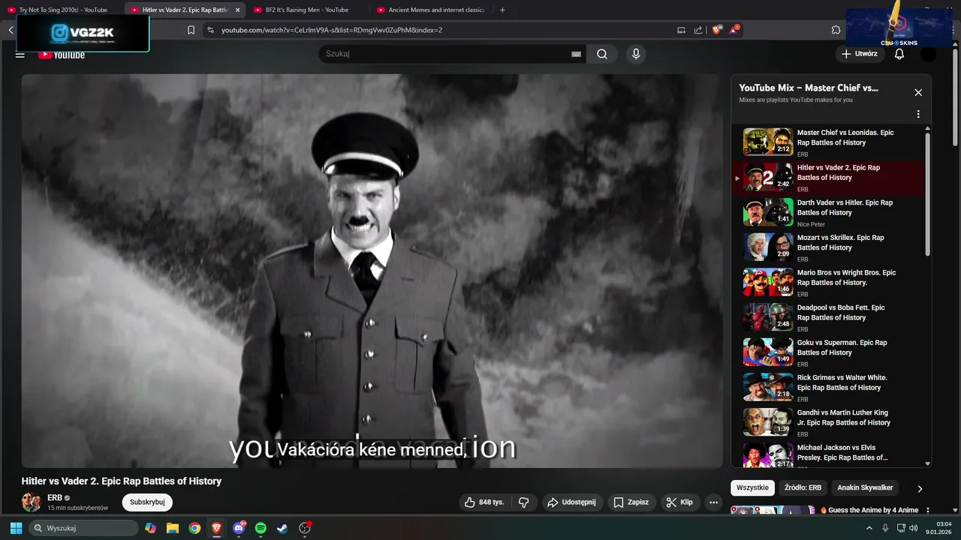The height and width of the screenshot is (540, 961).
Task: Open the playlist three-dot options menu
Action: pos(918,115)
